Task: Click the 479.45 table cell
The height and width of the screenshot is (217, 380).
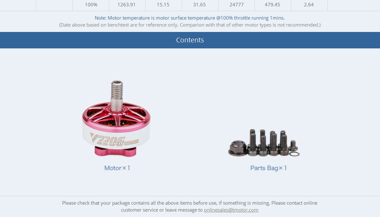Action: pos(273,5)
